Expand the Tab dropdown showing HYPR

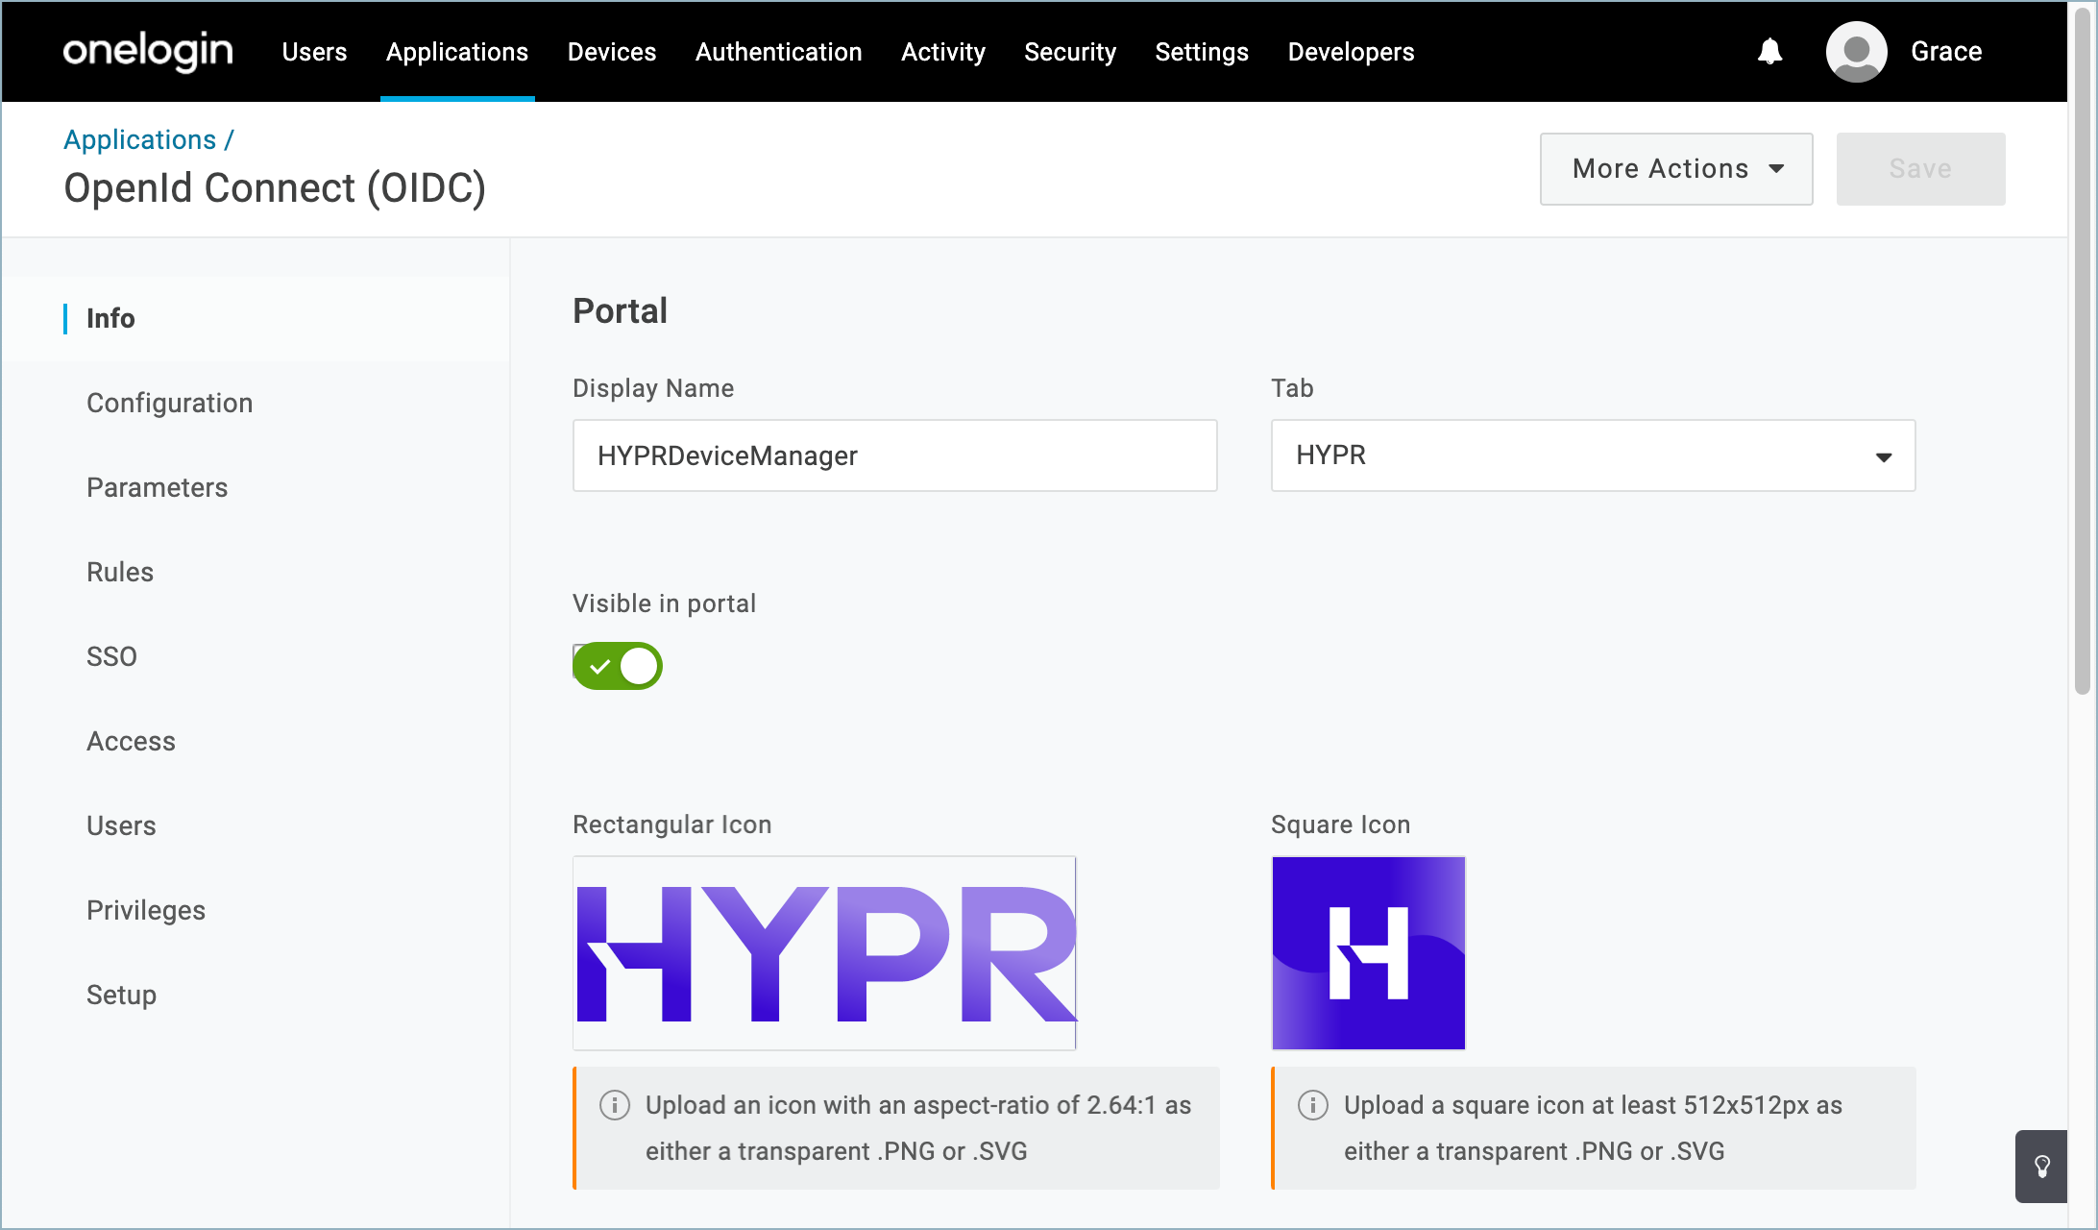1593,455
